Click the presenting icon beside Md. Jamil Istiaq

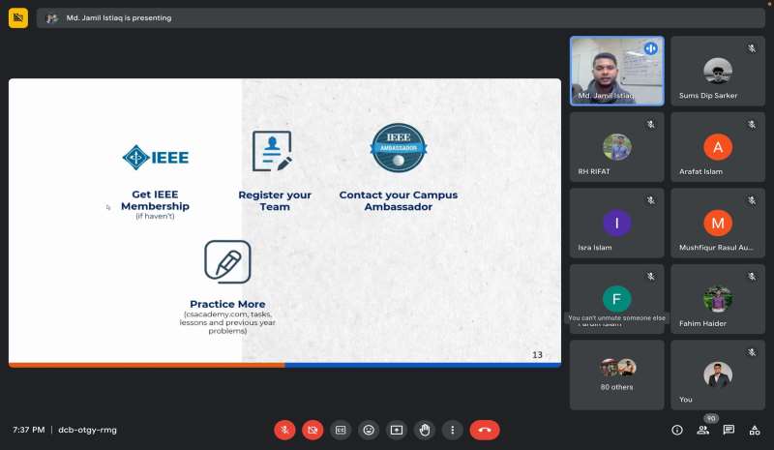52,18
